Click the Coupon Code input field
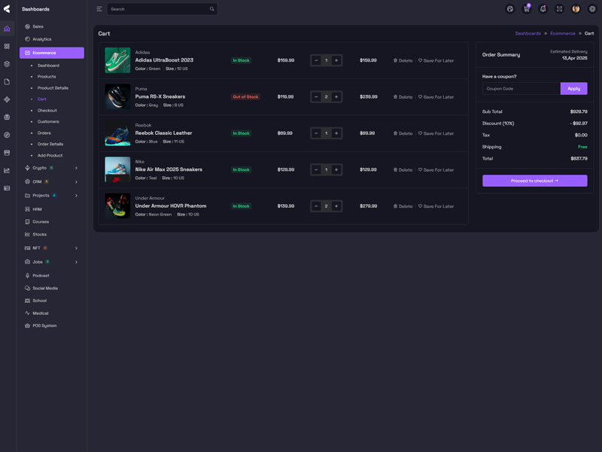The height and width of the screenshot is (452, 602). [x=521, y=88]
